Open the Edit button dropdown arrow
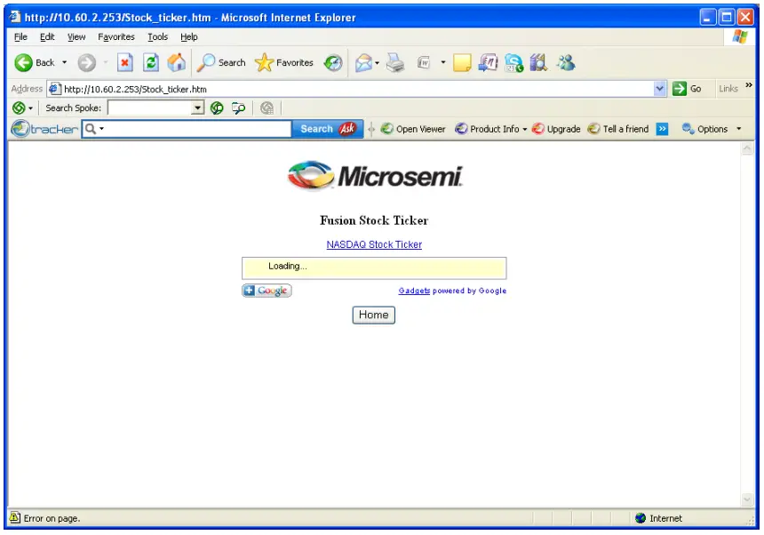Viewport: 764px width, 535px height. (443, 63)
